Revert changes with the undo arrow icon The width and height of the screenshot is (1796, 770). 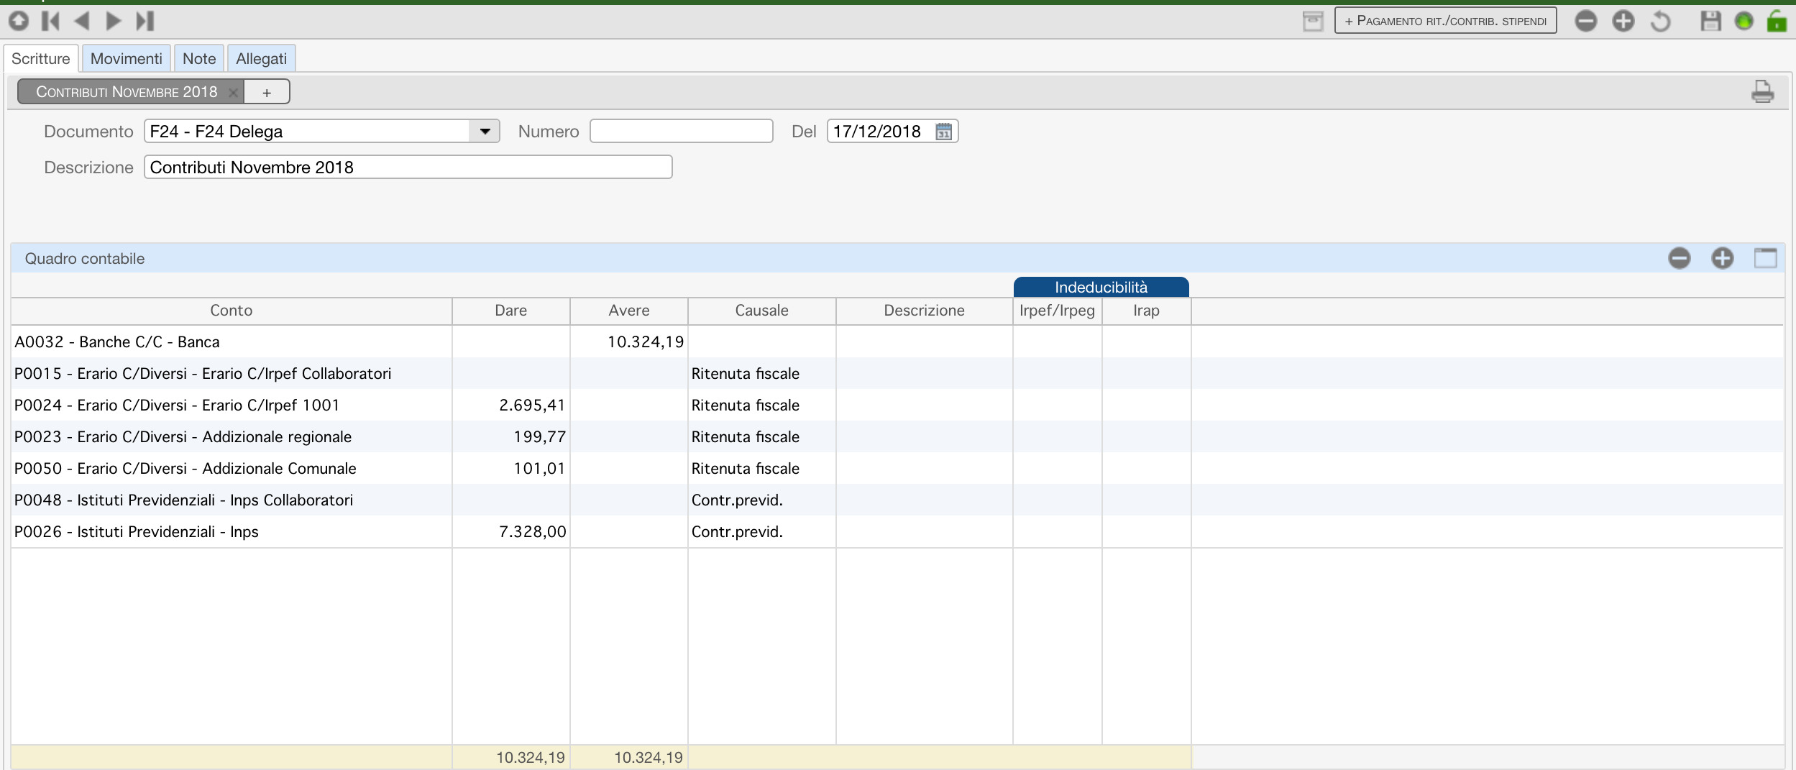tap(1660, 21)
